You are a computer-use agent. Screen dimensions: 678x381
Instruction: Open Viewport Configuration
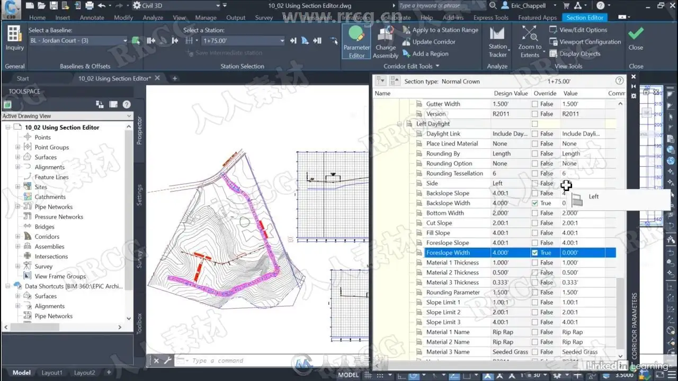585,42
